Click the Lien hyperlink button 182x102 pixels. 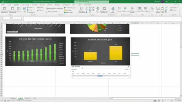point(152,9)
